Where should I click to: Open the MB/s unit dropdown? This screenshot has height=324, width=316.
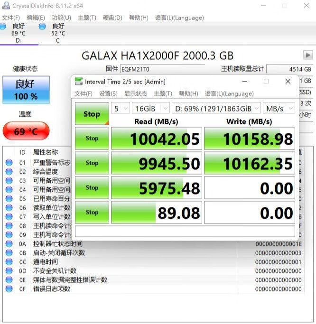279,109
